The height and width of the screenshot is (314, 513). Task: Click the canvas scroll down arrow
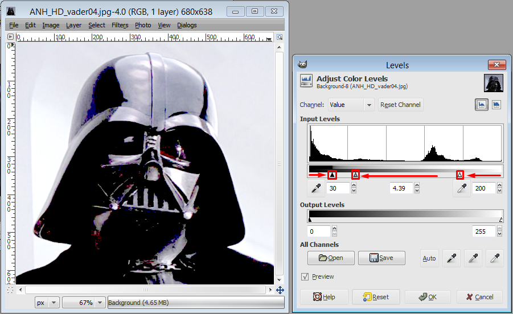click(x=279, y=280)
